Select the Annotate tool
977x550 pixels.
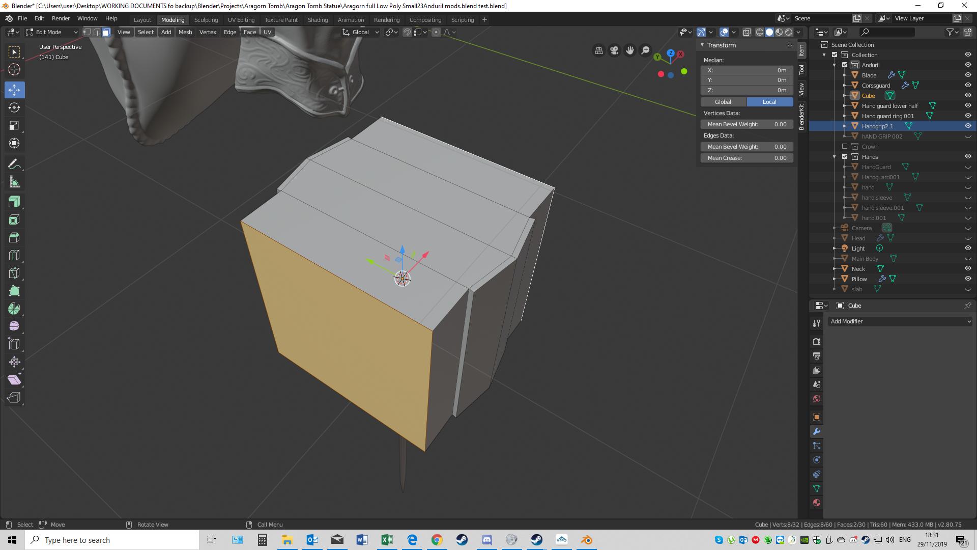[14, 163]
